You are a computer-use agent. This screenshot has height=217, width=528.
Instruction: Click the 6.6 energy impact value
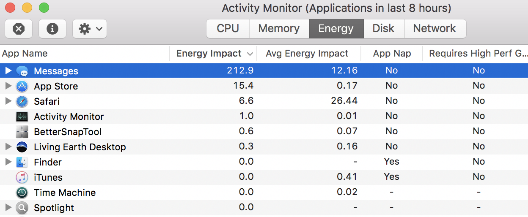coord(246,101)
